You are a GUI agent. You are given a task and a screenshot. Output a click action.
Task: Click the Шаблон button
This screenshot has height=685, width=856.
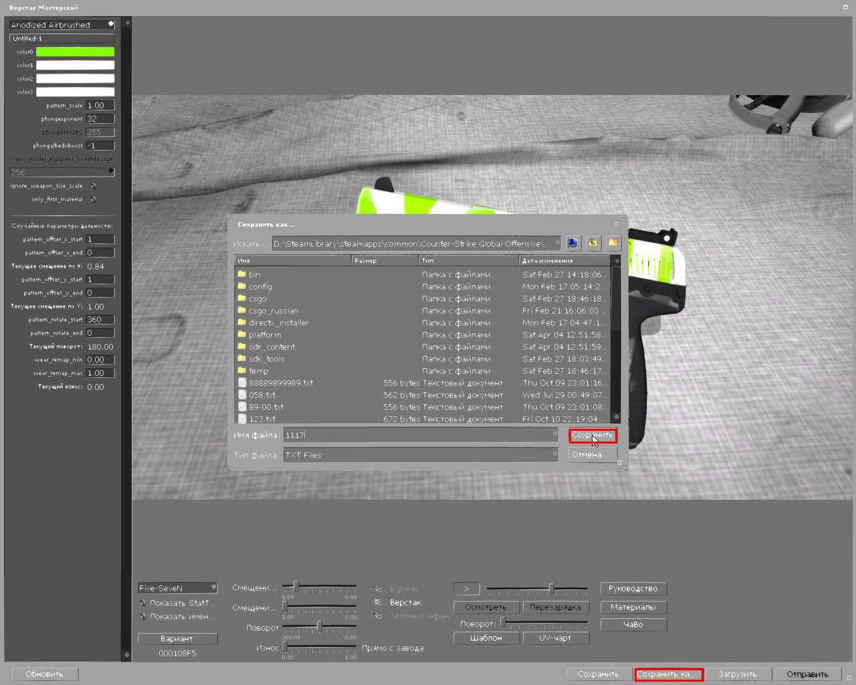coord(486,638)
